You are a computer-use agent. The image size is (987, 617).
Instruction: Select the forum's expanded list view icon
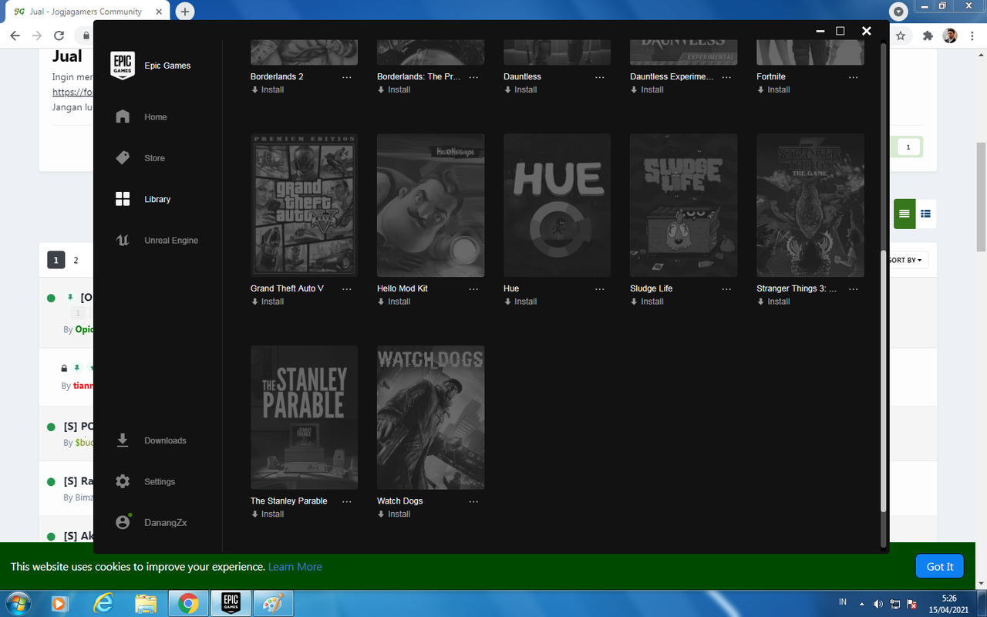(x=926, y=214)
